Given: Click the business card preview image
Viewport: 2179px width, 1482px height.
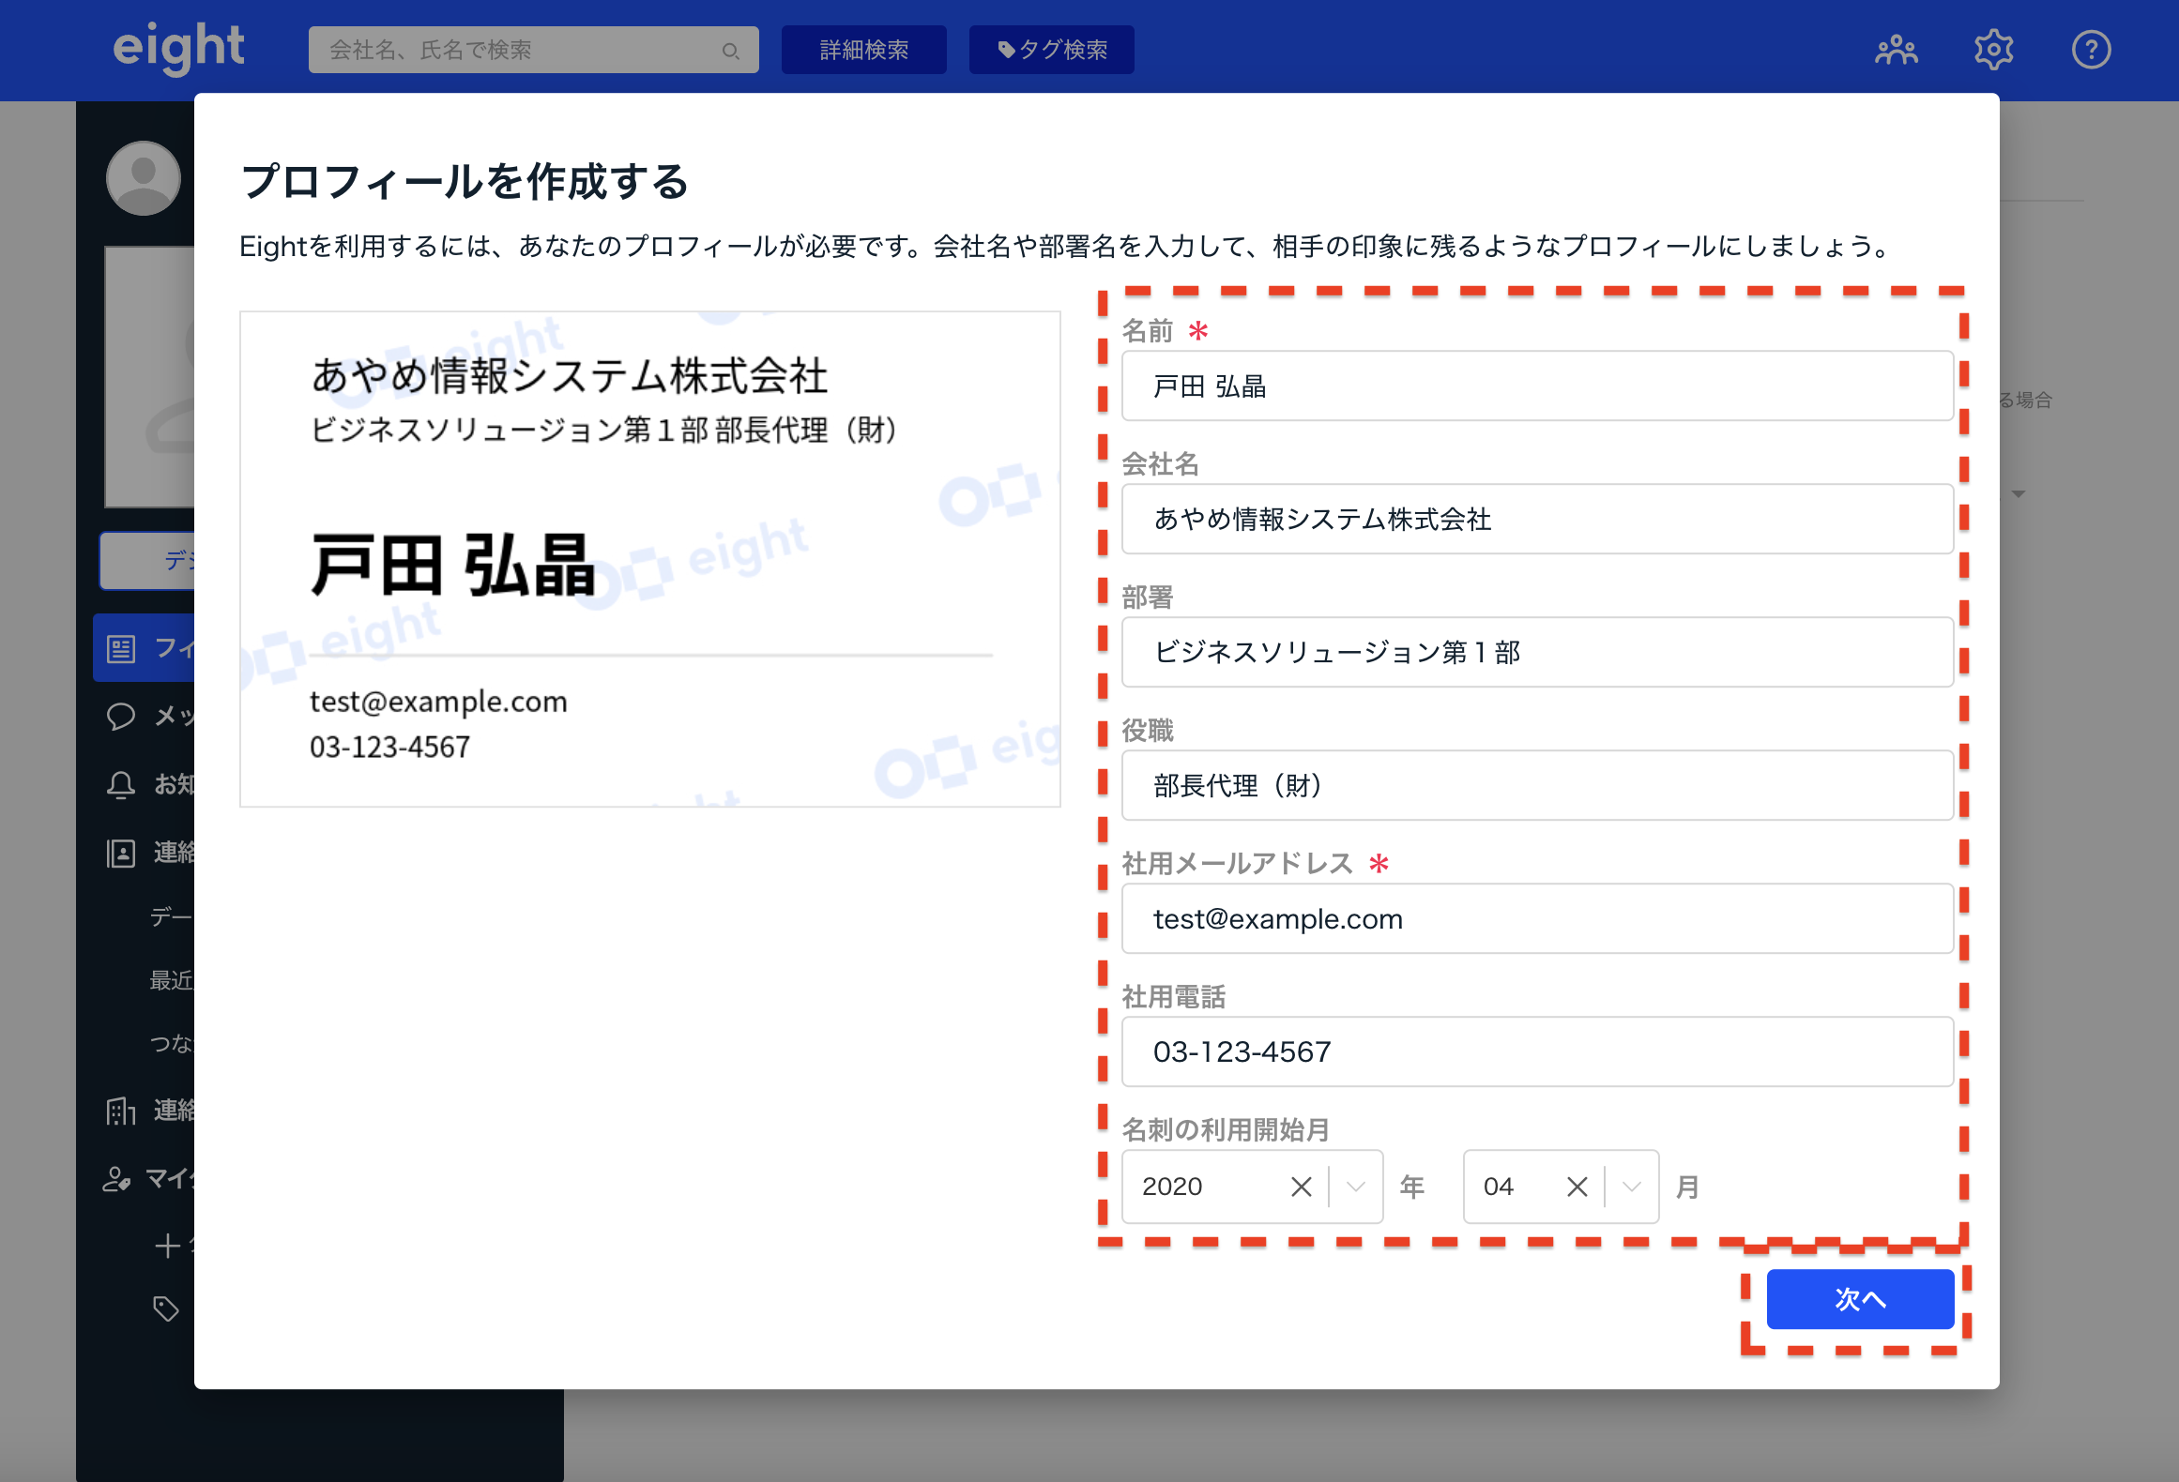Looking at the screenshot, I should tap(649, 559).
